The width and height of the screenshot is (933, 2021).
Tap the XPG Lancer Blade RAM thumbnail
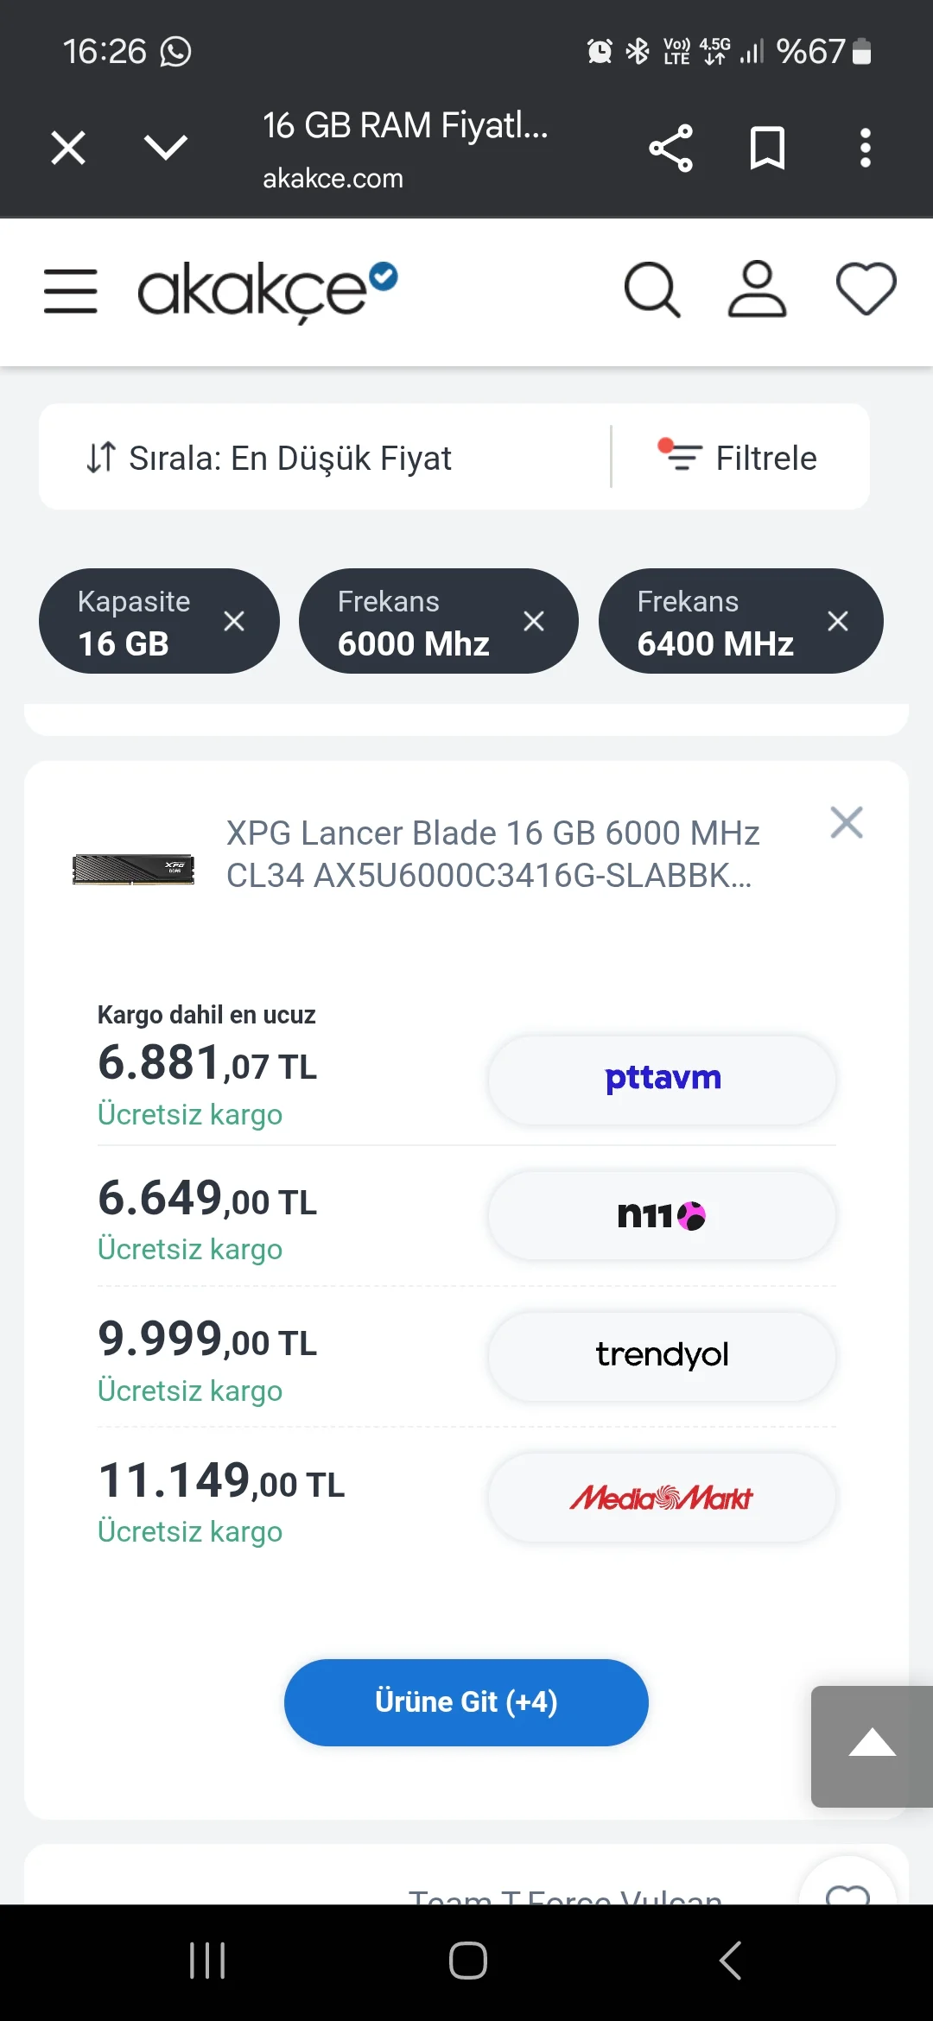(x=133, y=869)
